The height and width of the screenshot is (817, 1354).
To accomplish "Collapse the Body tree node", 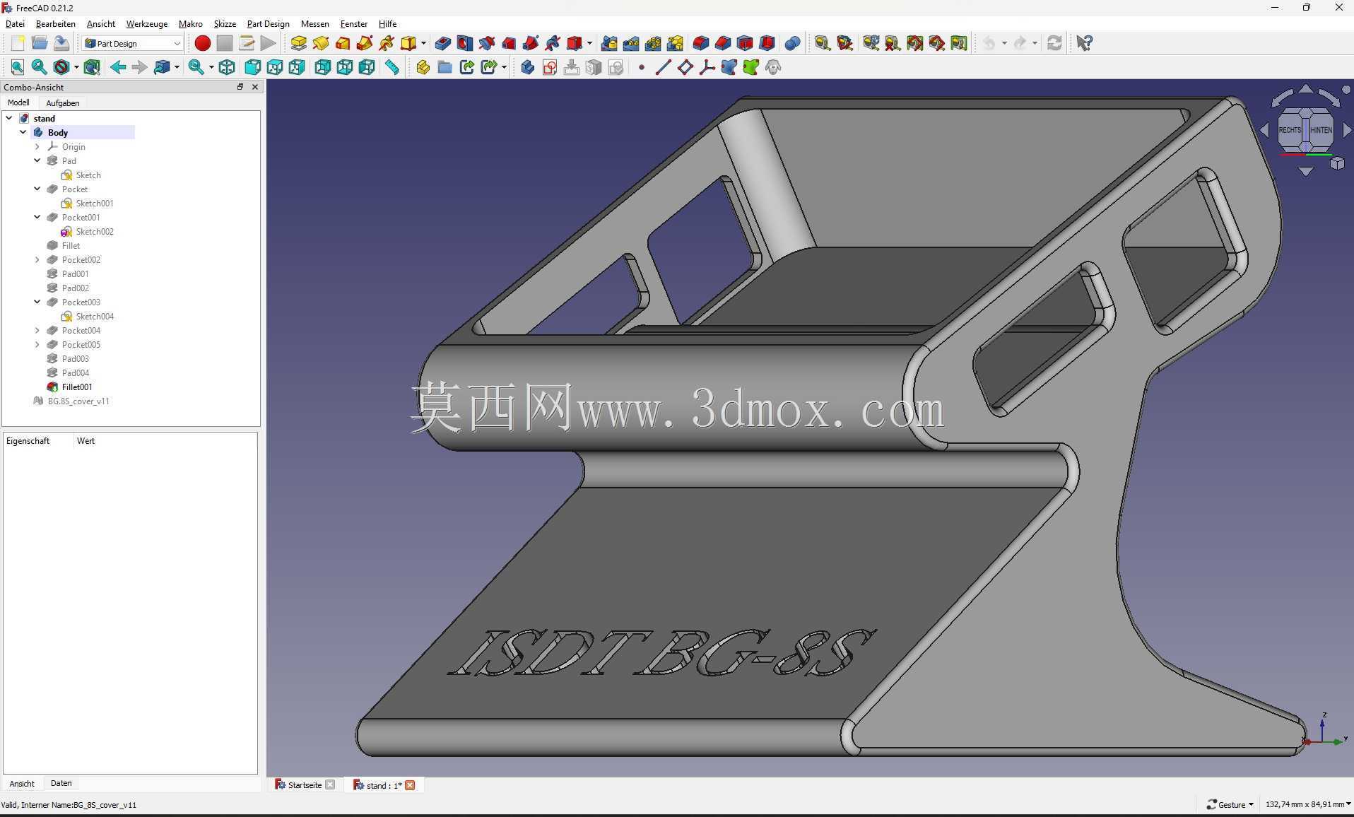I will coord(23,132).
